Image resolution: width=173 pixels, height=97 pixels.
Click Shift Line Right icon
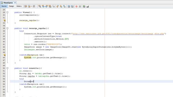tap(72, 6)
